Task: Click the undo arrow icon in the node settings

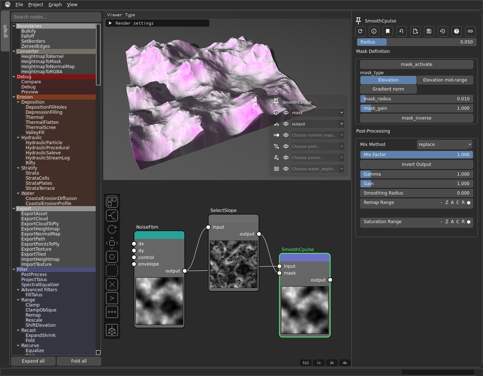Action: [401, 31]
